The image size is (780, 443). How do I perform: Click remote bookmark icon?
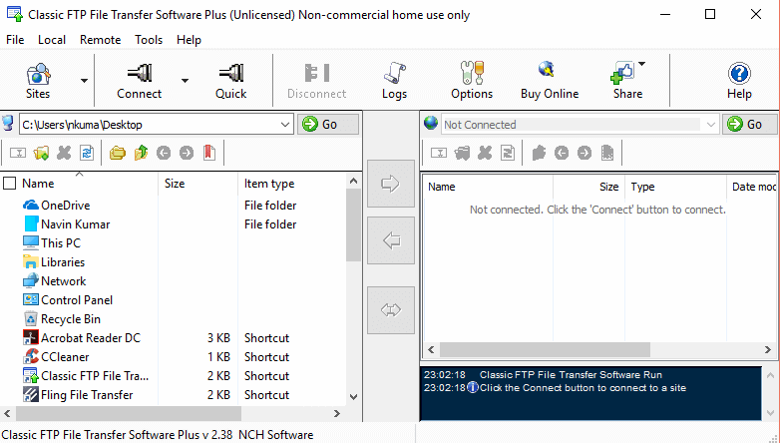coord(607,153)
